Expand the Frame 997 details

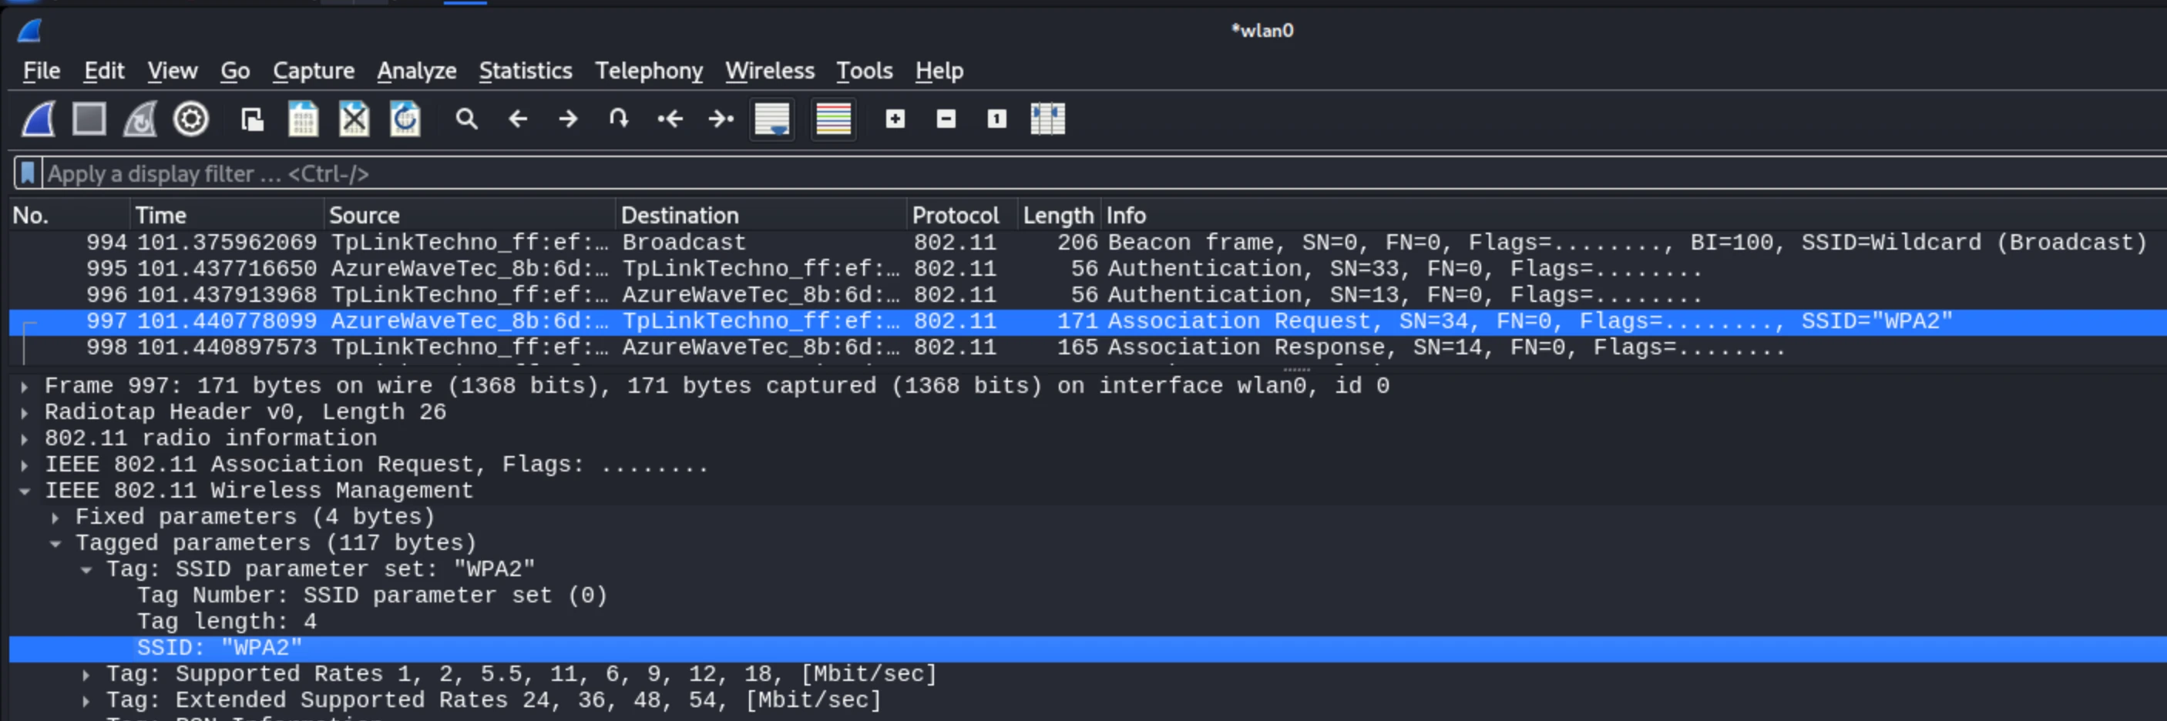pos(25,387)
